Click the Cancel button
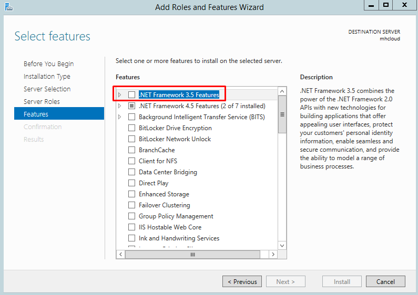Viewport: 418px width, 295px height. tap(385, 281)
